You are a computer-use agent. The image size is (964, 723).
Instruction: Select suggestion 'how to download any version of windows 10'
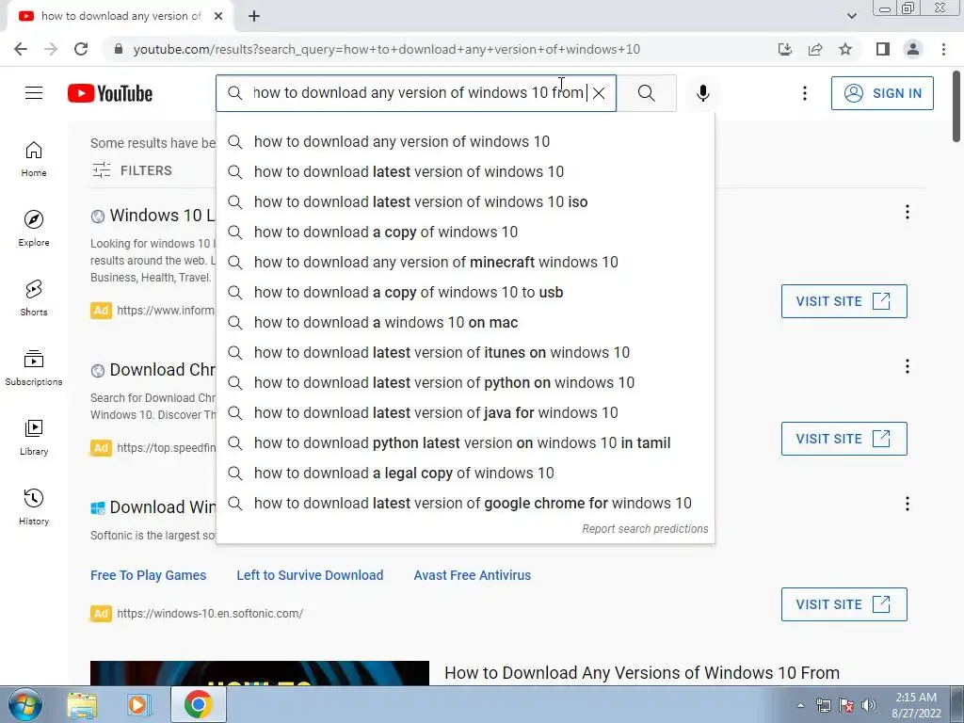pyautogui.click(x=465, y=141)
